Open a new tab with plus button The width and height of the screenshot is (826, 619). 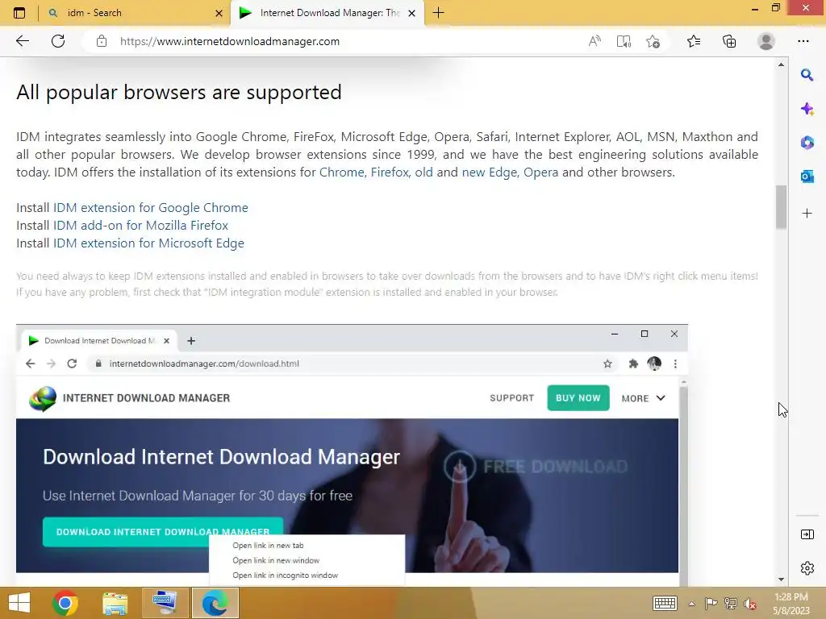point(438,13)
